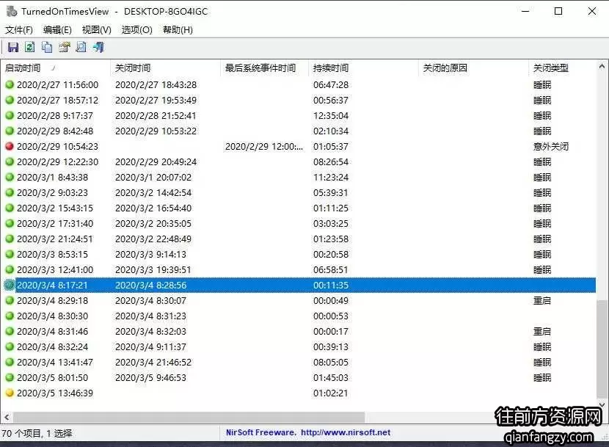609x447 pixels.
Task: Select the row starting 2020/3/4 13:41:47
Action: (298, 362)
